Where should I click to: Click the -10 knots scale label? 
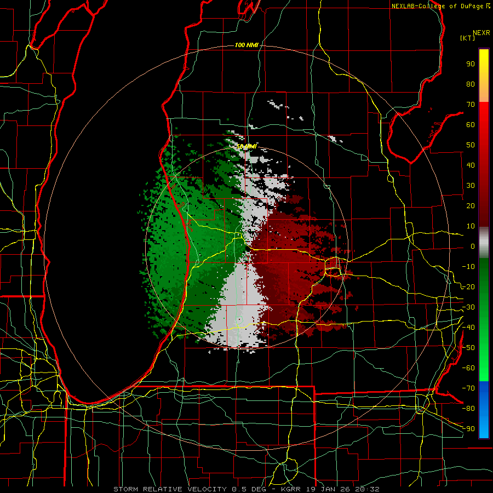tap(468, 267)
